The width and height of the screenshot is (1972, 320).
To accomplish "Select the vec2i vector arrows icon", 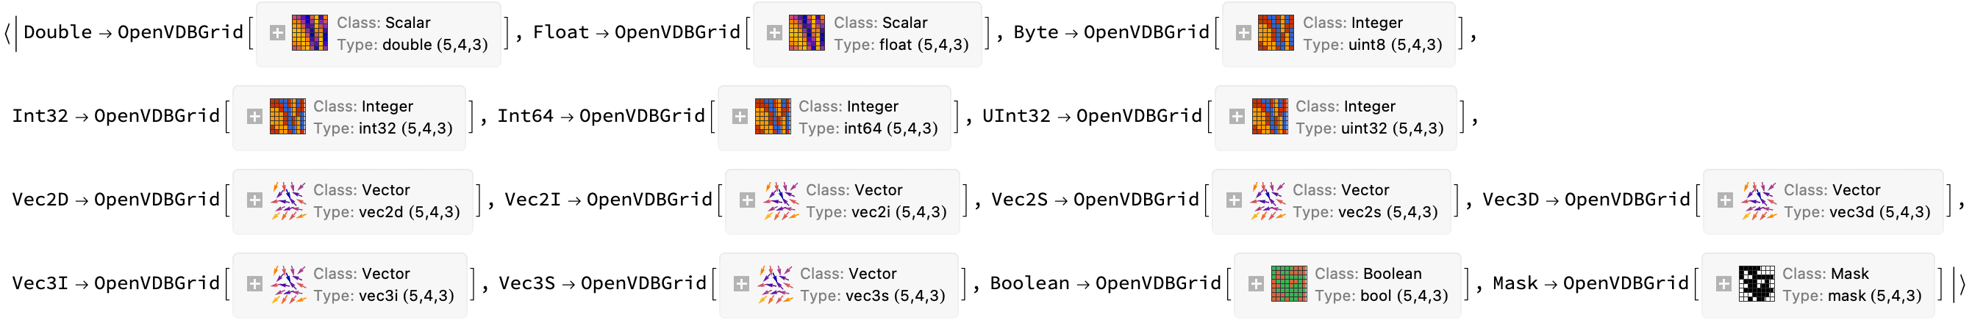I will point(781,200).
